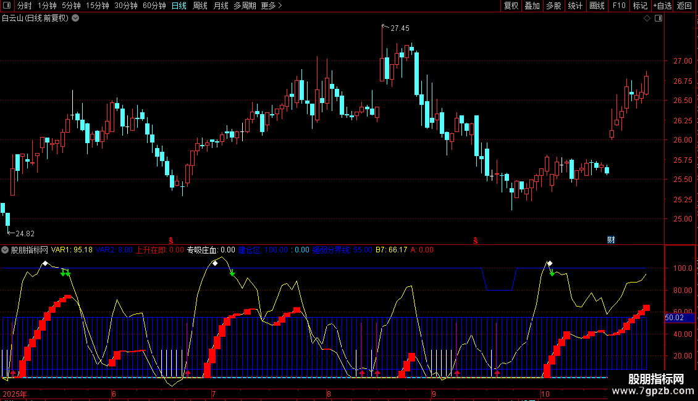Screen dimensions: 698x401
Task: Click the A: 0.00 indicator value
Action: point(422,250)
